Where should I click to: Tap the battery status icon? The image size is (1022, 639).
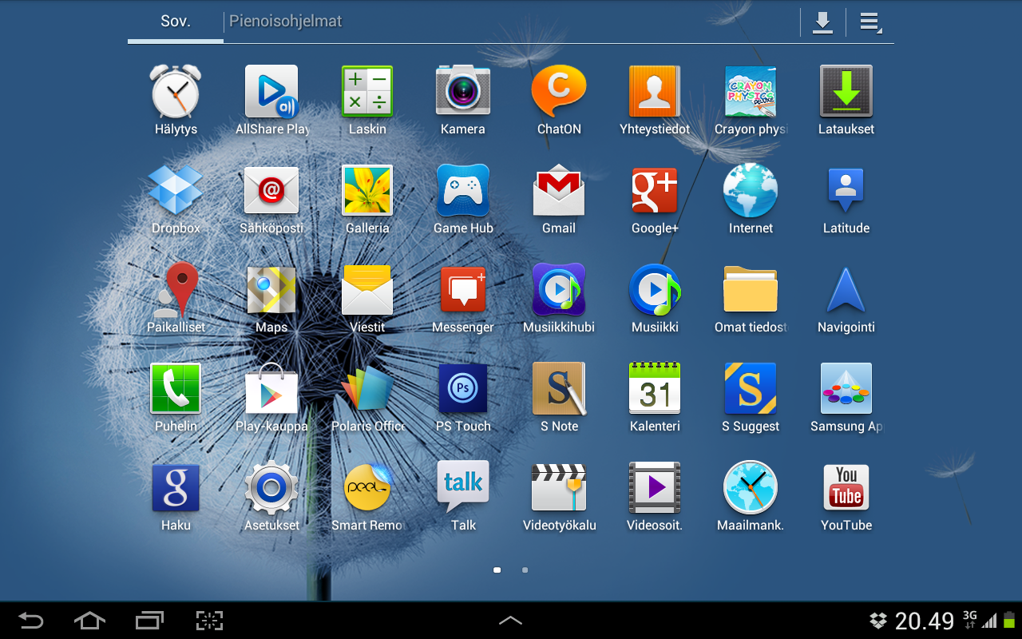pos(1009,620)
